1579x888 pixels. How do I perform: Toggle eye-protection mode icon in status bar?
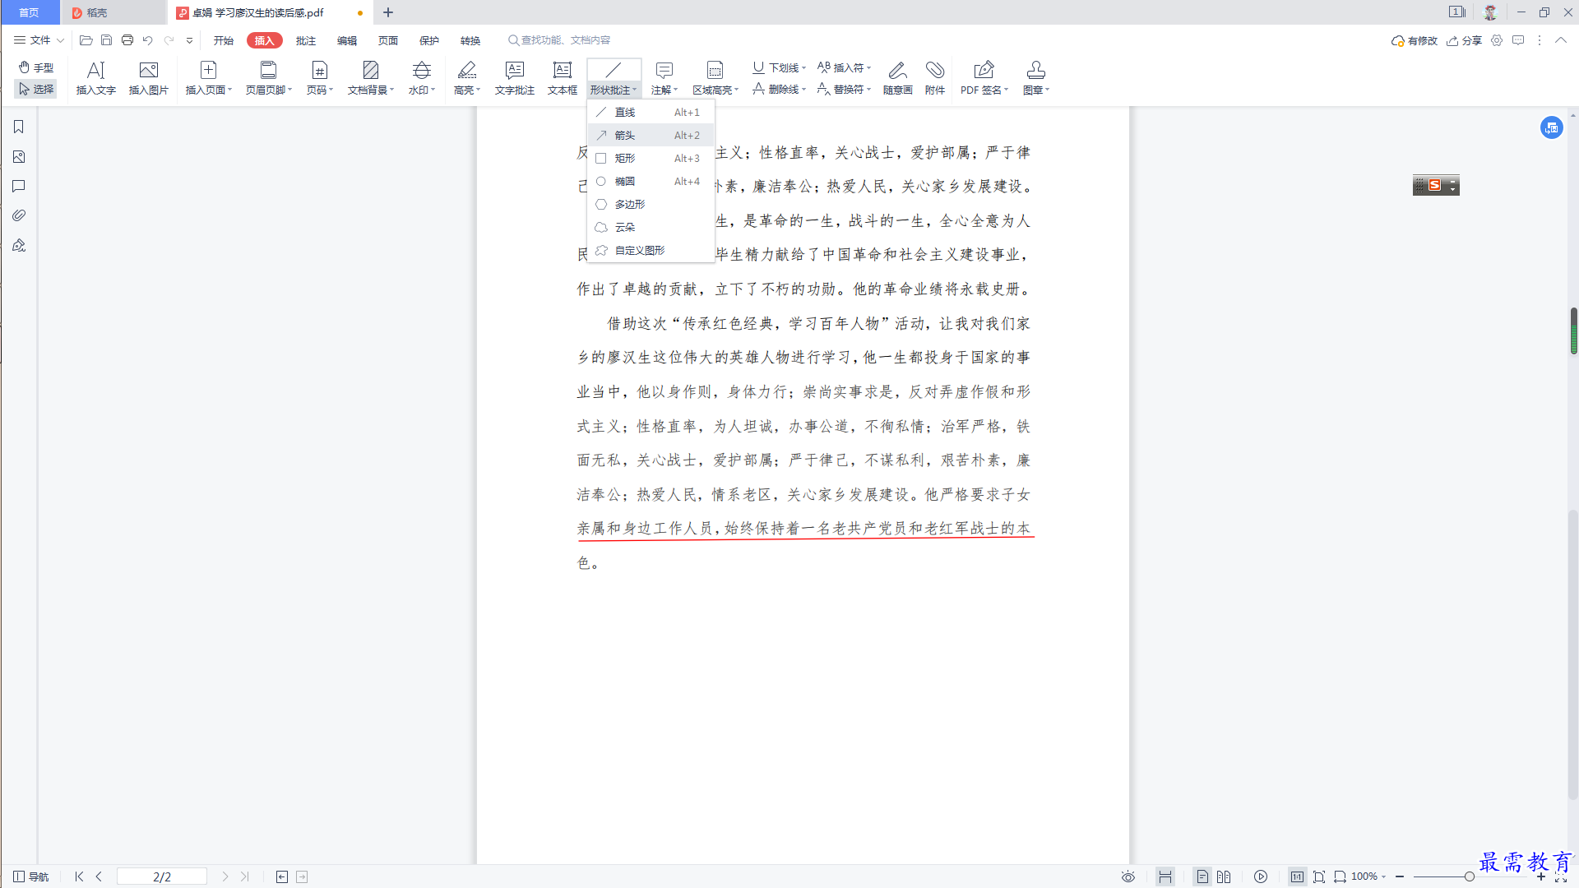tap(1128, 876)
